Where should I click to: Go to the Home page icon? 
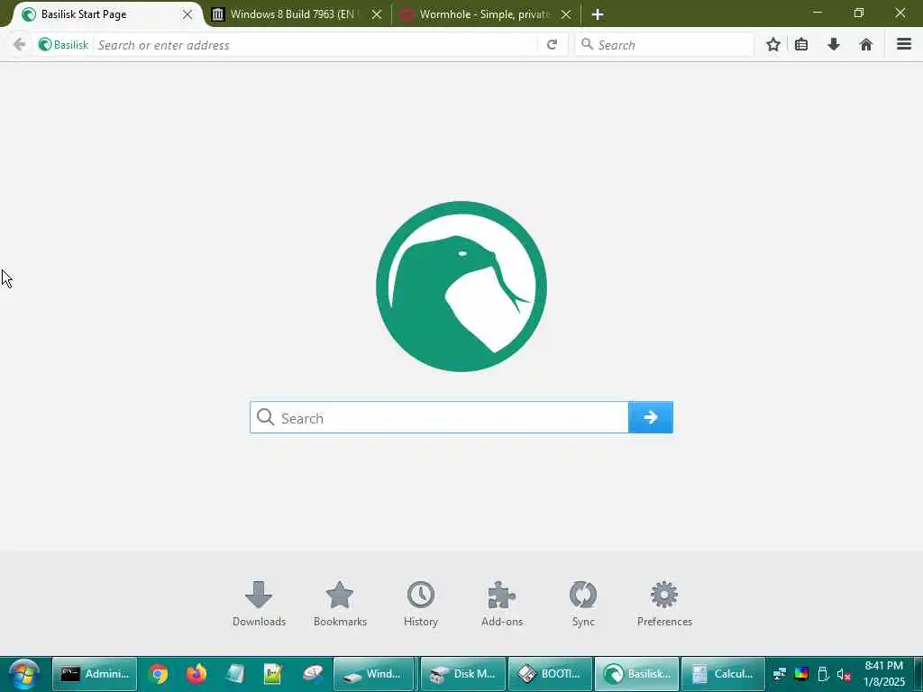click(x=866, y=44)
